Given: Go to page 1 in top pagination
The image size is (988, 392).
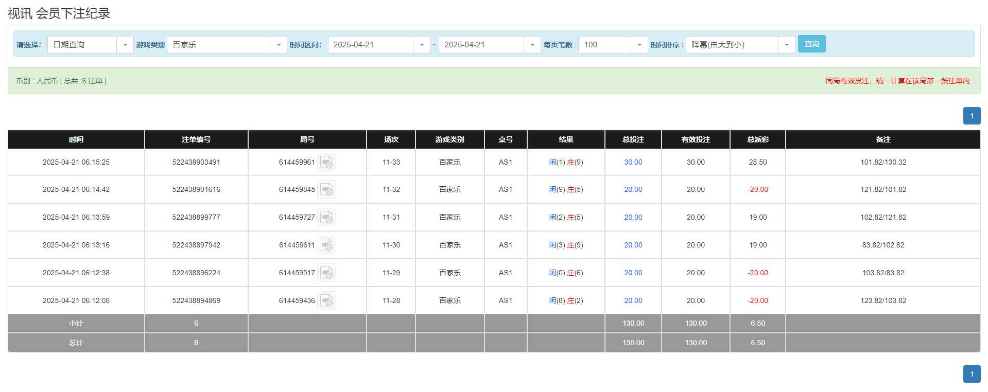Looking at the screenshot, I should [972, 116].
